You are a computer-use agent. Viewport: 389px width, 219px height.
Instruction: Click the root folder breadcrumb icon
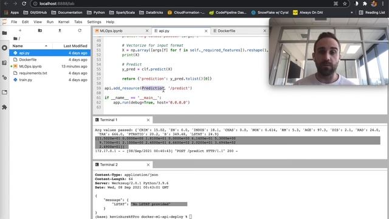pos(15,38)
